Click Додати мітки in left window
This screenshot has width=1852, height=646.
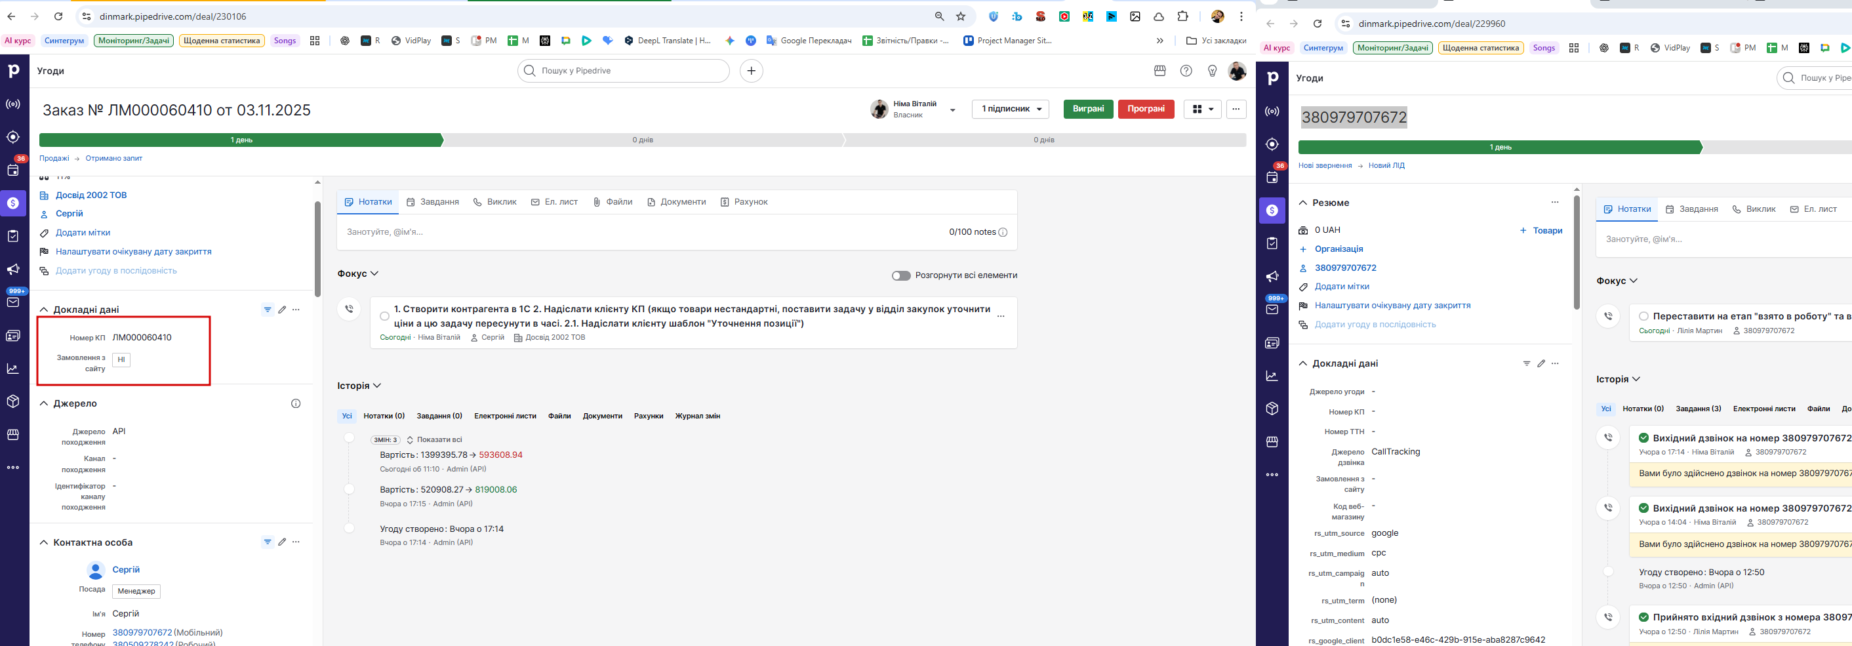point(83,233)
